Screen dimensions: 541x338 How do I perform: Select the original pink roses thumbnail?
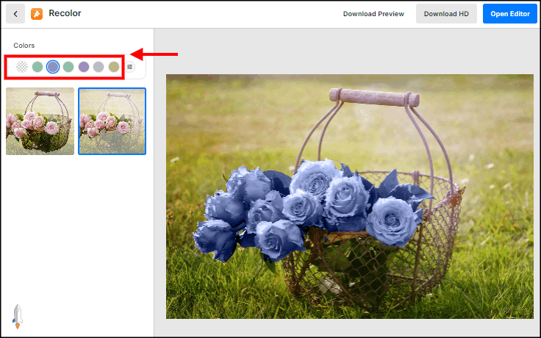(x=40, y=121)
